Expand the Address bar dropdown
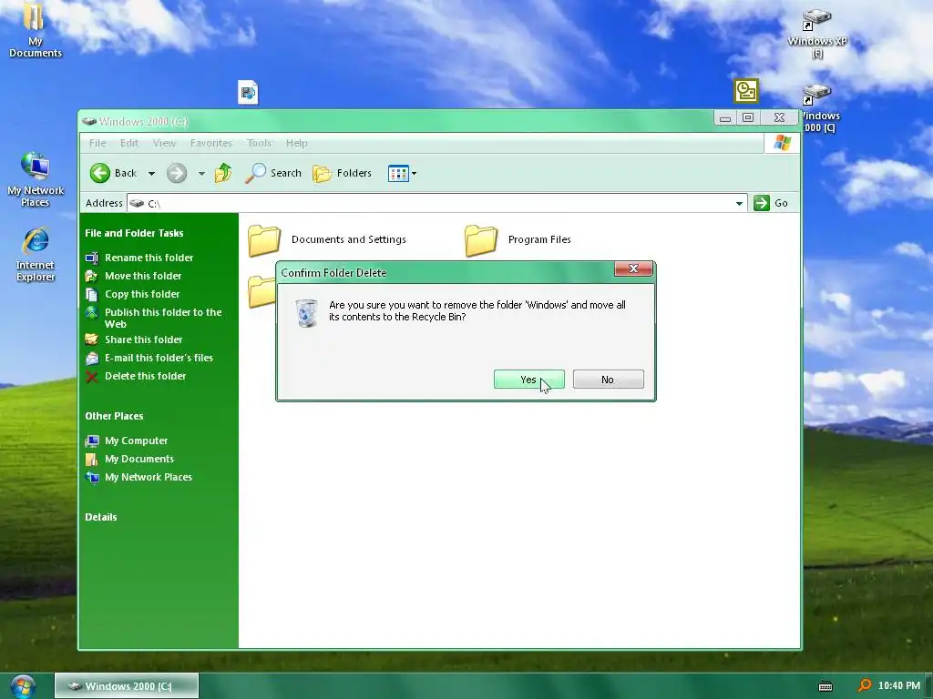The height and width of the screenshot is (699, 933). pyautogui.click(x=739, y=203)
